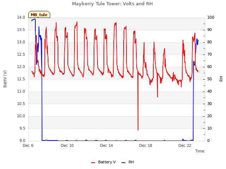
Task: Click the 12.5 left axis value
Action: 21,55
